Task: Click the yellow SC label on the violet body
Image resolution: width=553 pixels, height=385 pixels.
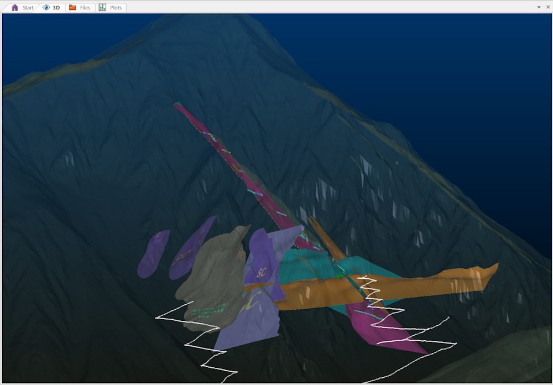Action: point(262,272)
